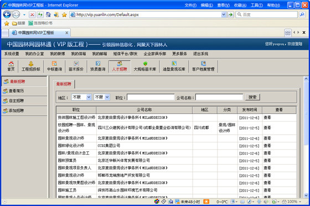
Task: Open the 编辑(E) menu
Action: (207, 5)
